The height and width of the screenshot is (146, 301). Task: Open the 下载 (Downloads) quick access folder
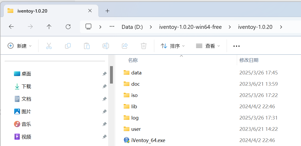tap(26, 86)
